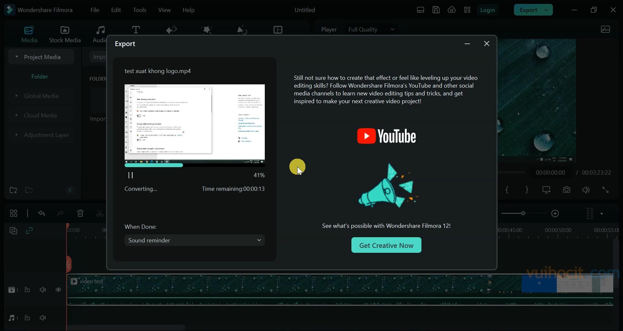Open the Effects tab icon
Screen dimensions: 623x331
(x=207, y=30)
